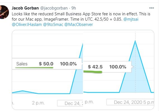Image resolution: width=168 pixels, height=111 pixels.
Task: Click the 100.0% value beside $ 42.5
Action: pyautogui.click(x=118, y=67)
